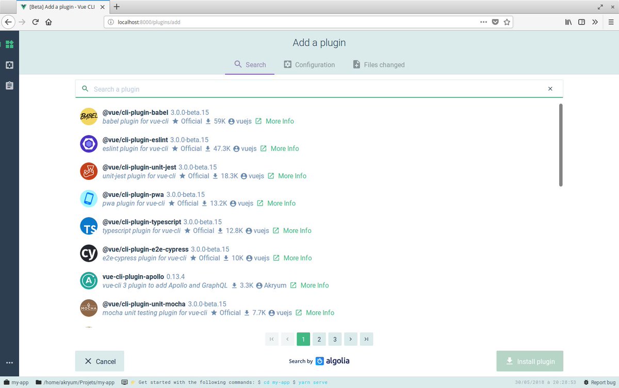Click my-app project in status bar
Image resolution: width=619 pixels, height=388 pixels.
point(16,382)
